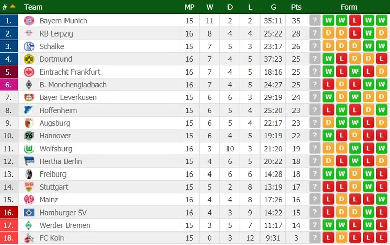The image size is (390, 245).
Task: Click the Schalke club logo
Action: click(29, 46)
